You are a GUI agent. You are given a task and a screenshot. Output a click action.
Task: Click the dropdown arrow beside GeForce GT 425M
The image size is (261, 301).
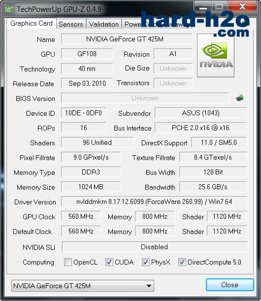point(149,286)
